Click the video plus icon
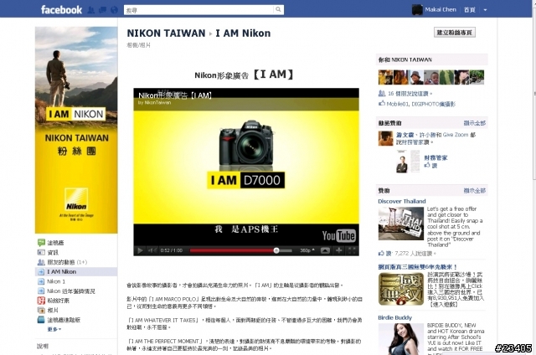Viewport: 536px width, 355px height. click(x=338, y=250)
